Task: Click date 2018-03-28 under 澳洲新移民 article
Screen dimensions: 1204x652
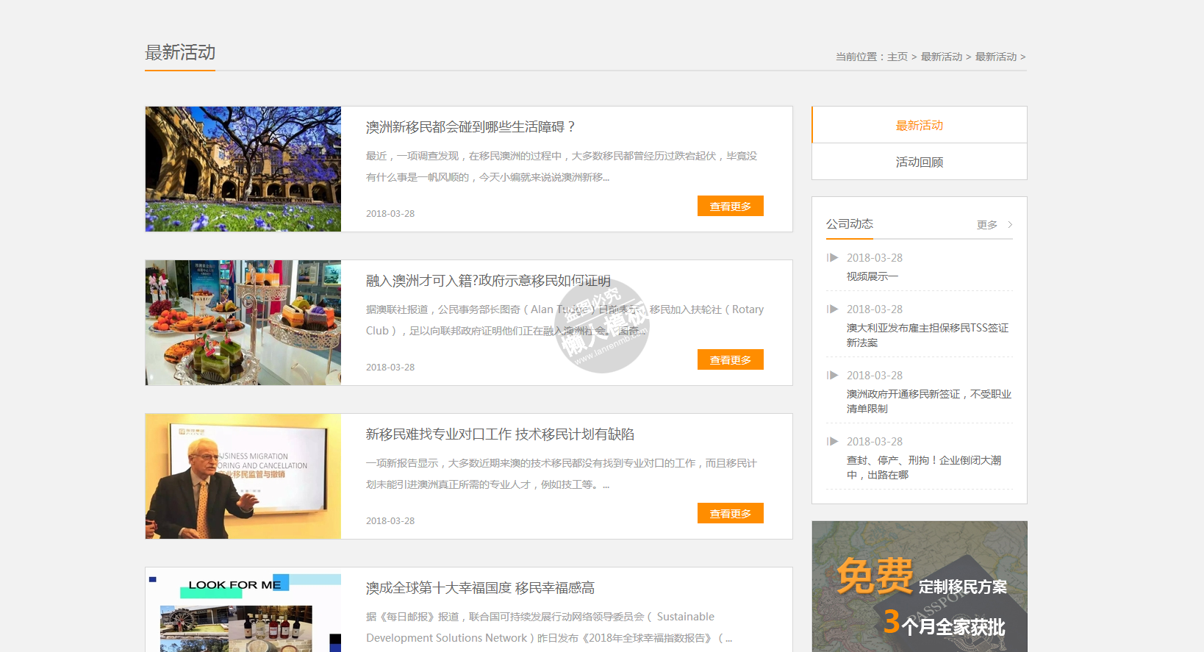Action: point(390,214)
